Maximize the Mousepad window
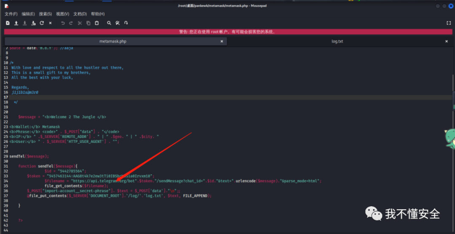 point(444,6)
